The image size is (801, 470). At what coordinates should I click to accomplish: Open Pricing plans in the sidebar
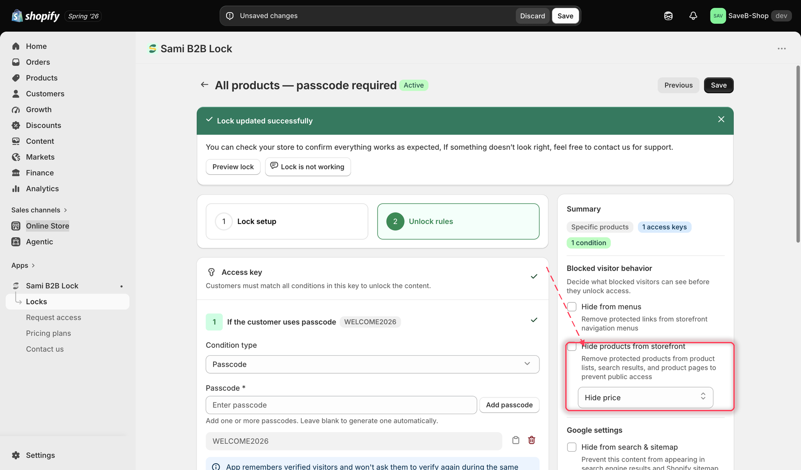[x=48, y=333]
